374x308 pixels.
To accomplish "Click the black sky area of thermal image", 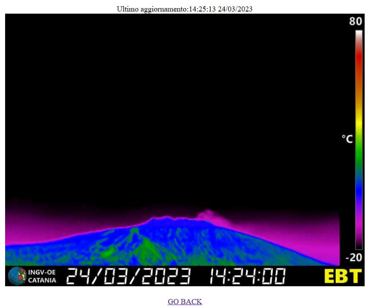I will point(170,107).
